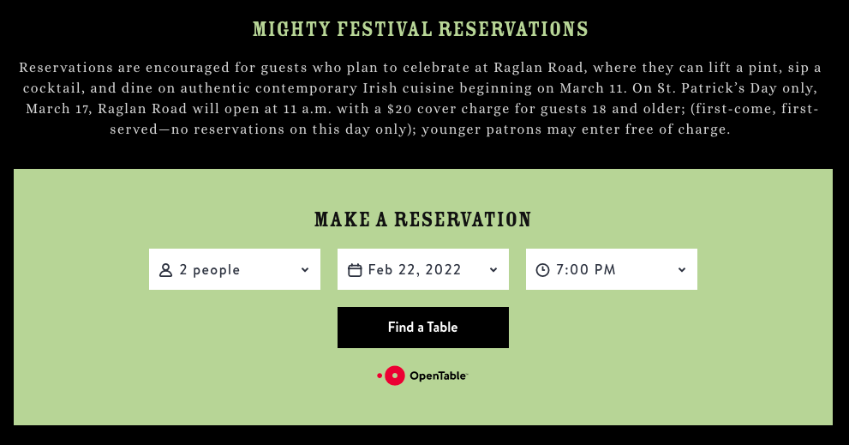This screenshot has height=445, width=849.
Task: Click the calendar icon beside Feb 22, 2022
Action: 355,270
